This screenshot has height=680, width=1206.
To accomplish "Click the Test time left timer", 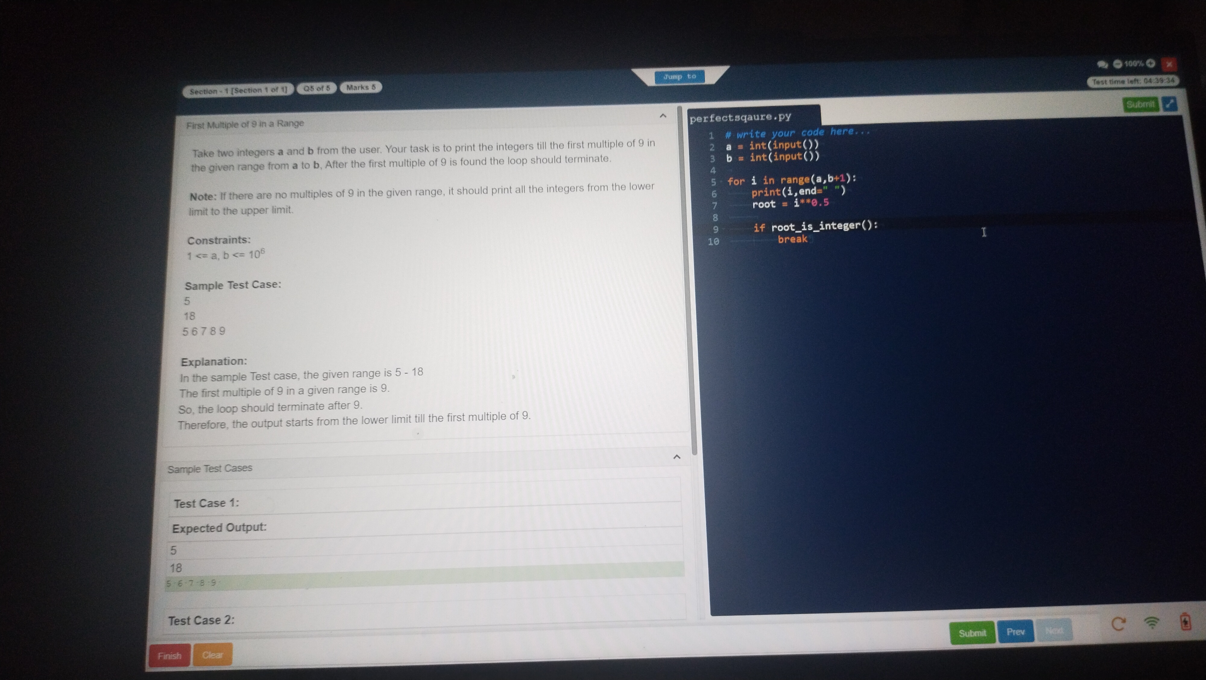I will [1132, 81].
